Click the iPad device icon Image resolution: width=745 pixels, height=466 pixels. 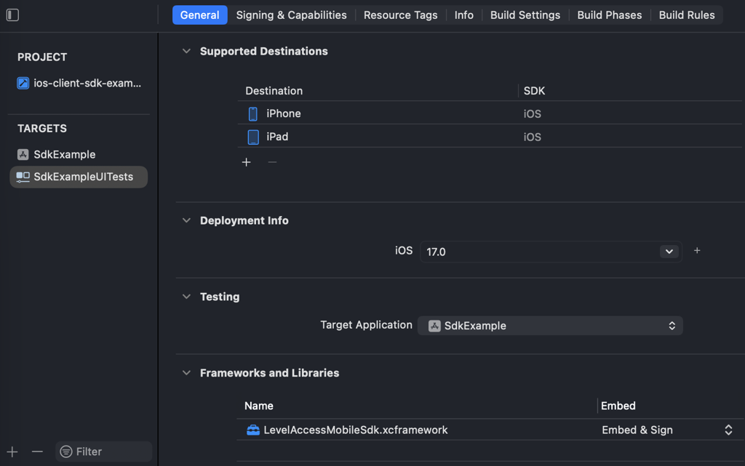[x=253, y=137]
